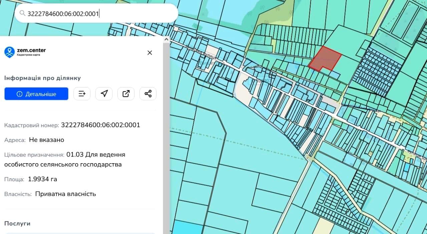Click the bright cyan parcel at bottom
This screenshot has height=234, width=427.
coord(187,227)
